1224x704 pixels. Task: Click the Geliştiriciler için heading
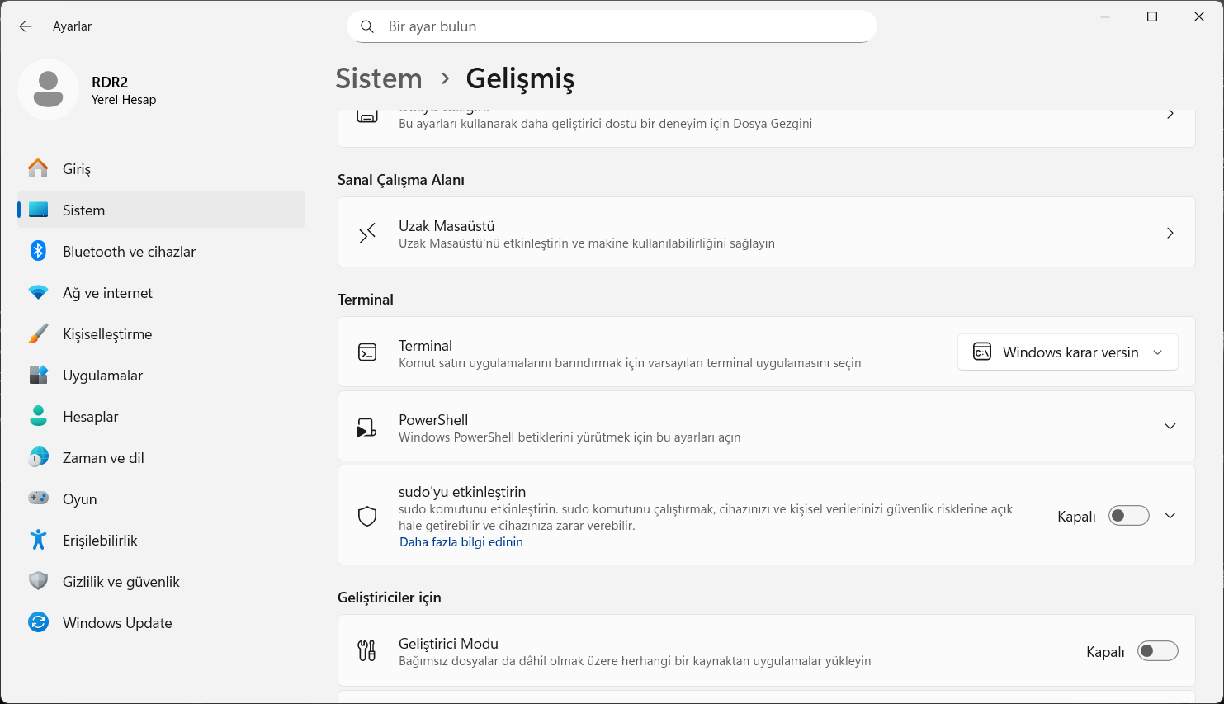tap(390, 598)
